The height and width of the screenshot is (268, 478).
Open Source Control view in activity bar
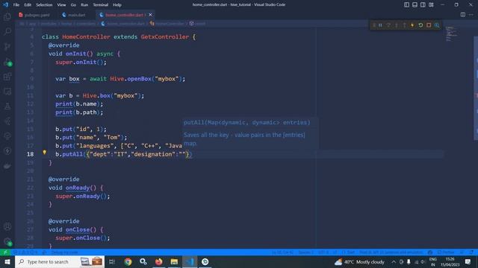7,46
